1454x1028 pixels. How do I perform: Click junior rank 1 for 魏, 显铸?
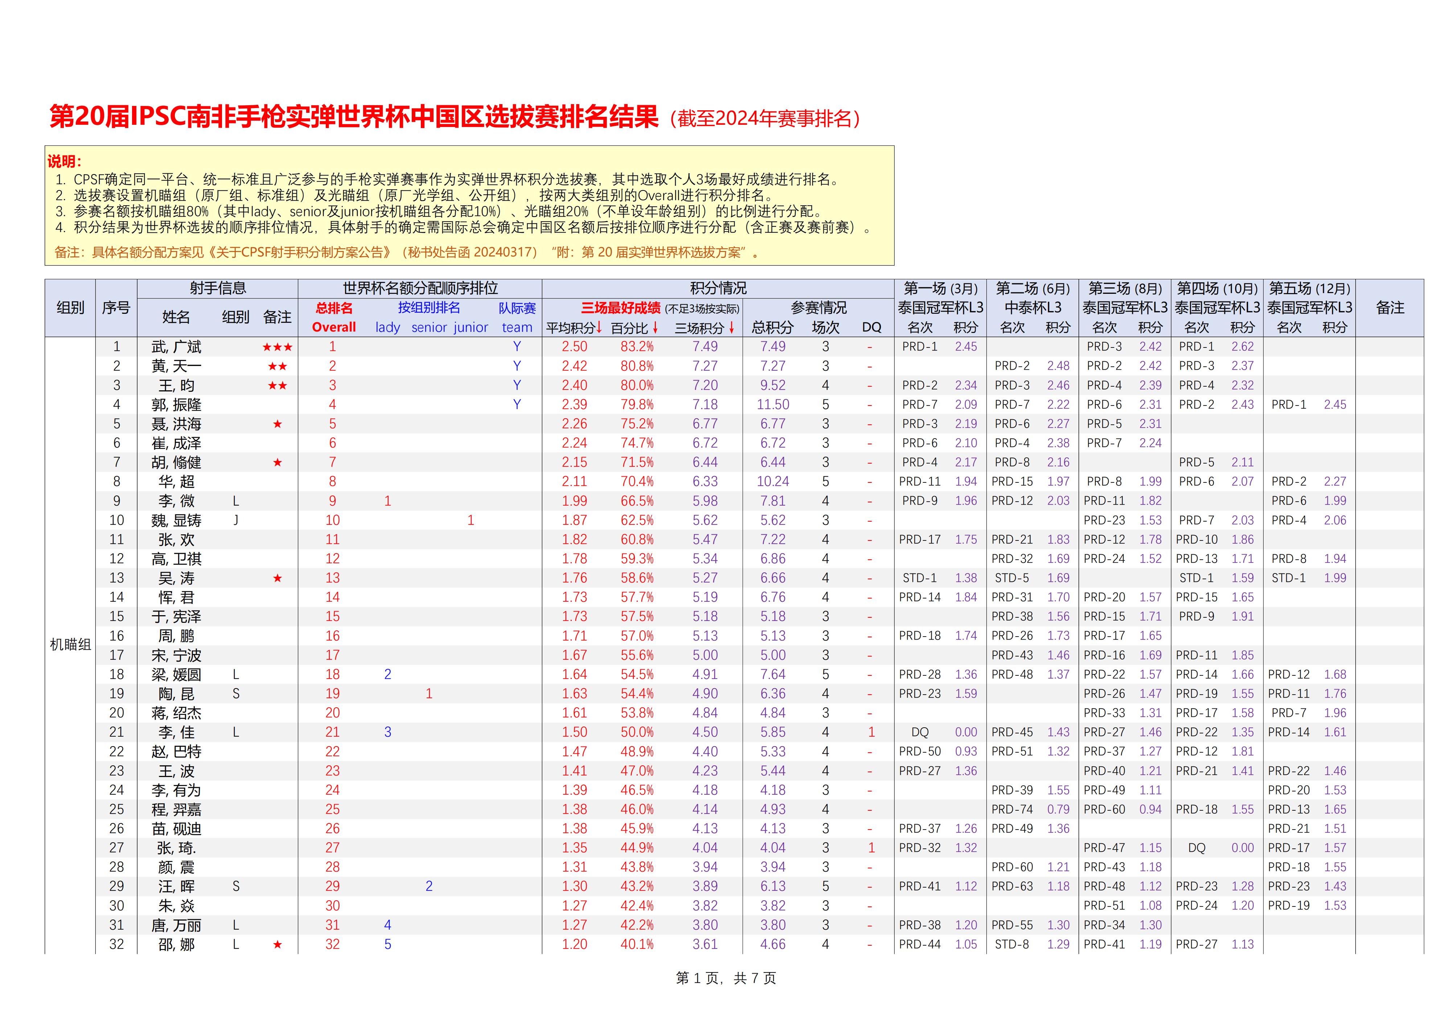471,521
